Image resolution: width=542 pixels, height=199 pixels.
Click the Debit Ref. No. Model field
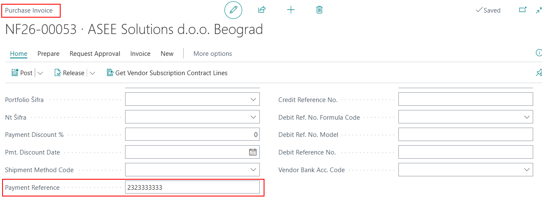point(466,134)
